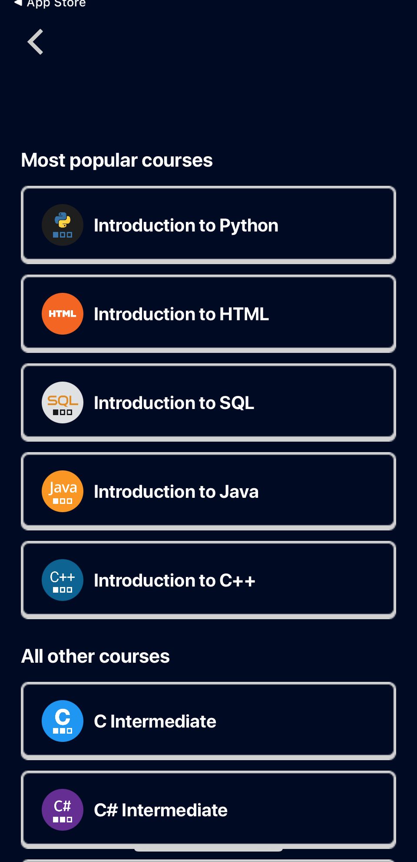Image resolution: width=417 pixels, height=862 pixels.
Task: Tap the orange Java course icon
Action: pyautogui.click(x=63, y=491)
